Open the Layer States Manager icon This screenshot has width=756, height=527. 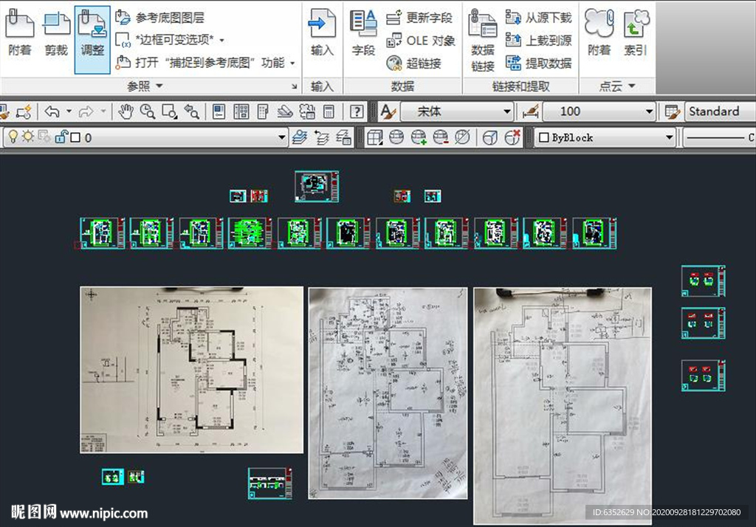(344, 138)
